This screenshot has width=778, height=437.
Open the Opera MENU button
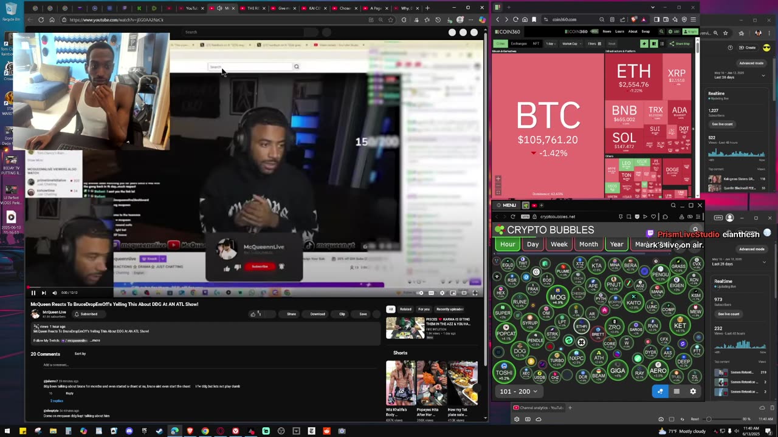[506, 205]
